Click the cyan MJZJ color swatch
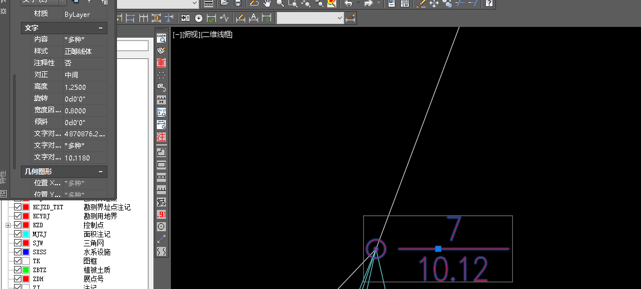The height and width of the screenshot is (289, 641). click(26, 234)
